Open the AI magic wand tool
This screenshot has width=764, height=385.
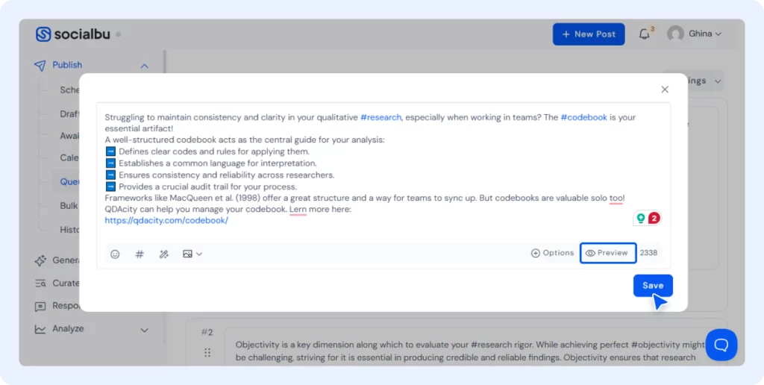point(163,254)
